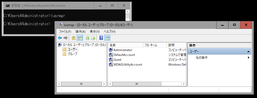Screen dimensions: 257x98
Task: Open the ヘルプ(H) menu
Action: pyautogui.click(x=110, y=32)
